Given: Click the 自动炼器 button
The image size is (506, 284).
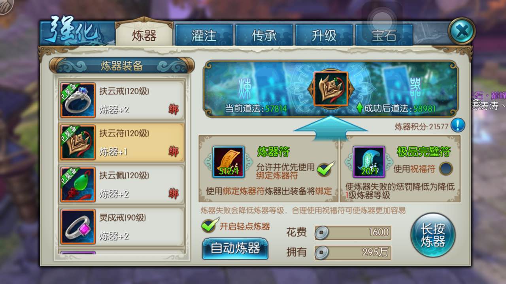Looking at the screenshot, I should (x=235, y=248).
